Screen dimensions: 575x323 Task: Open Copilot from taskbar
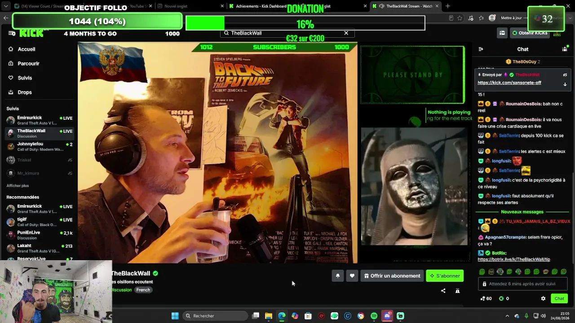click(x=295, y=316)
